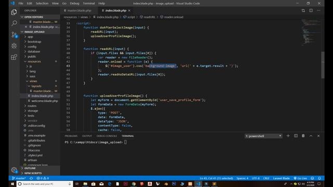Open the Terminal menu

pos(89,3)
